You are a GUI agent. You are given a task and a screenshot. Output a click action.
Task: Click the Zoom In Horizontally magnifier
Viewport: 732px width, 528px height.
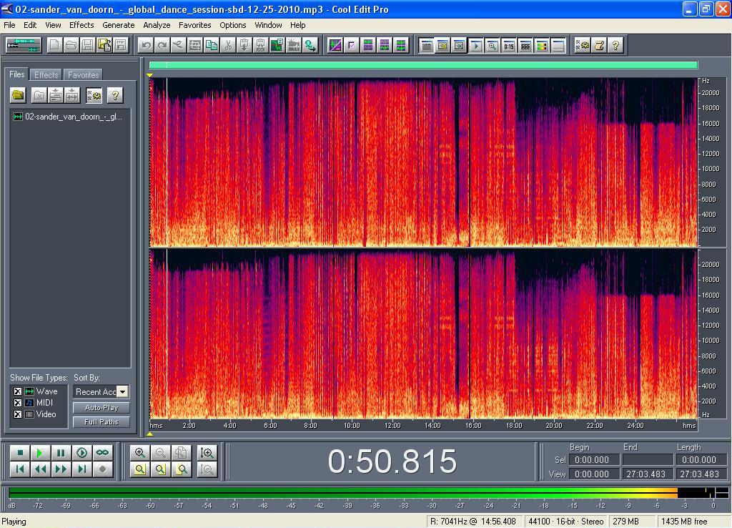[x=140, y=453]
